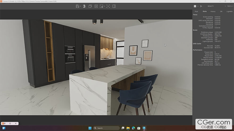This screenshot has width=234, height=131.
Task: Select the Stats tab
Action: [204, 11]
